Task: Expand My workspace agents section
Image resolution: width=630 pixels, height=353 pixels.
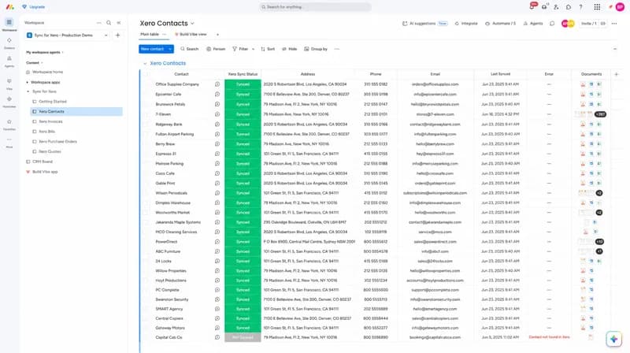Action: click(63, 52)
